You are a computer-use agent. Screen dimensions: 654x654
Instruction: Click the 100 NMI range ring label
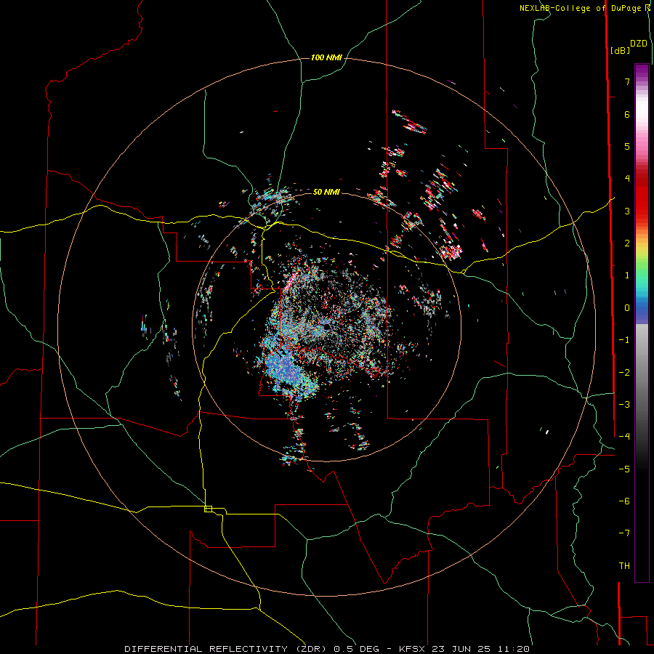pyautogui.click(x=326, y=57)
